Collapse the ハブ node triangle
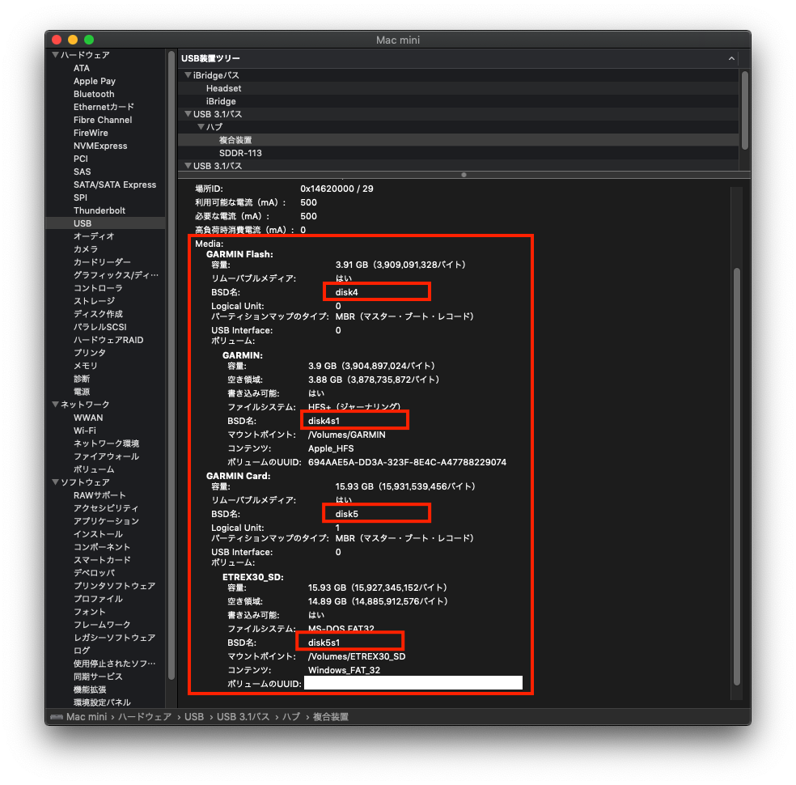The width and height of the screenshot is (796, 785). [201, 127]
